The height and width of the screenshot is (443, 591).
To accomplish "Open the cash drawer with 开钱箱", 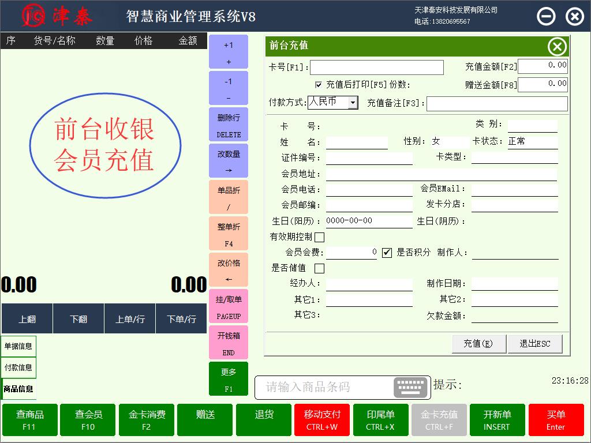I will tap(229, 343).
